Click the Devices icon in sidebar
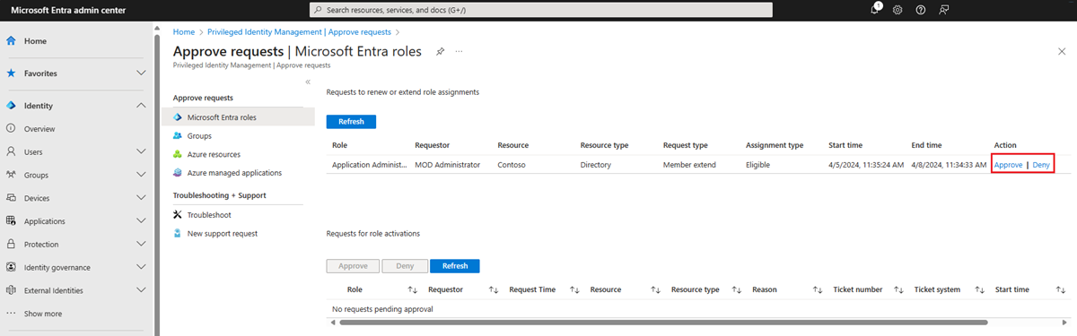The height and width of the screenshot is (336, 1077). 12,198
